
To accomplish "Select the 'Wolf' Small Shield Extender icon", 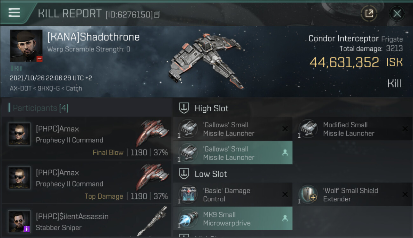I will (x=308, y=195).
